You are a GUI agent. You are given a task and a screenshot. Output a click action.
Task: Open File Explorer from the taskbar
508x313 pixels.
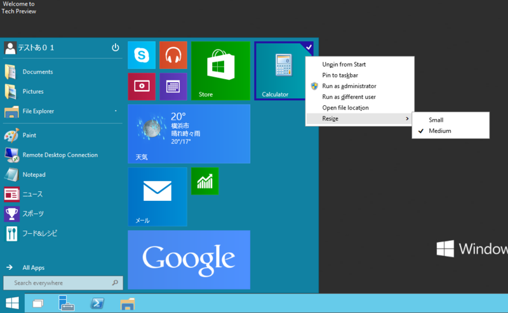coord(128,303)
